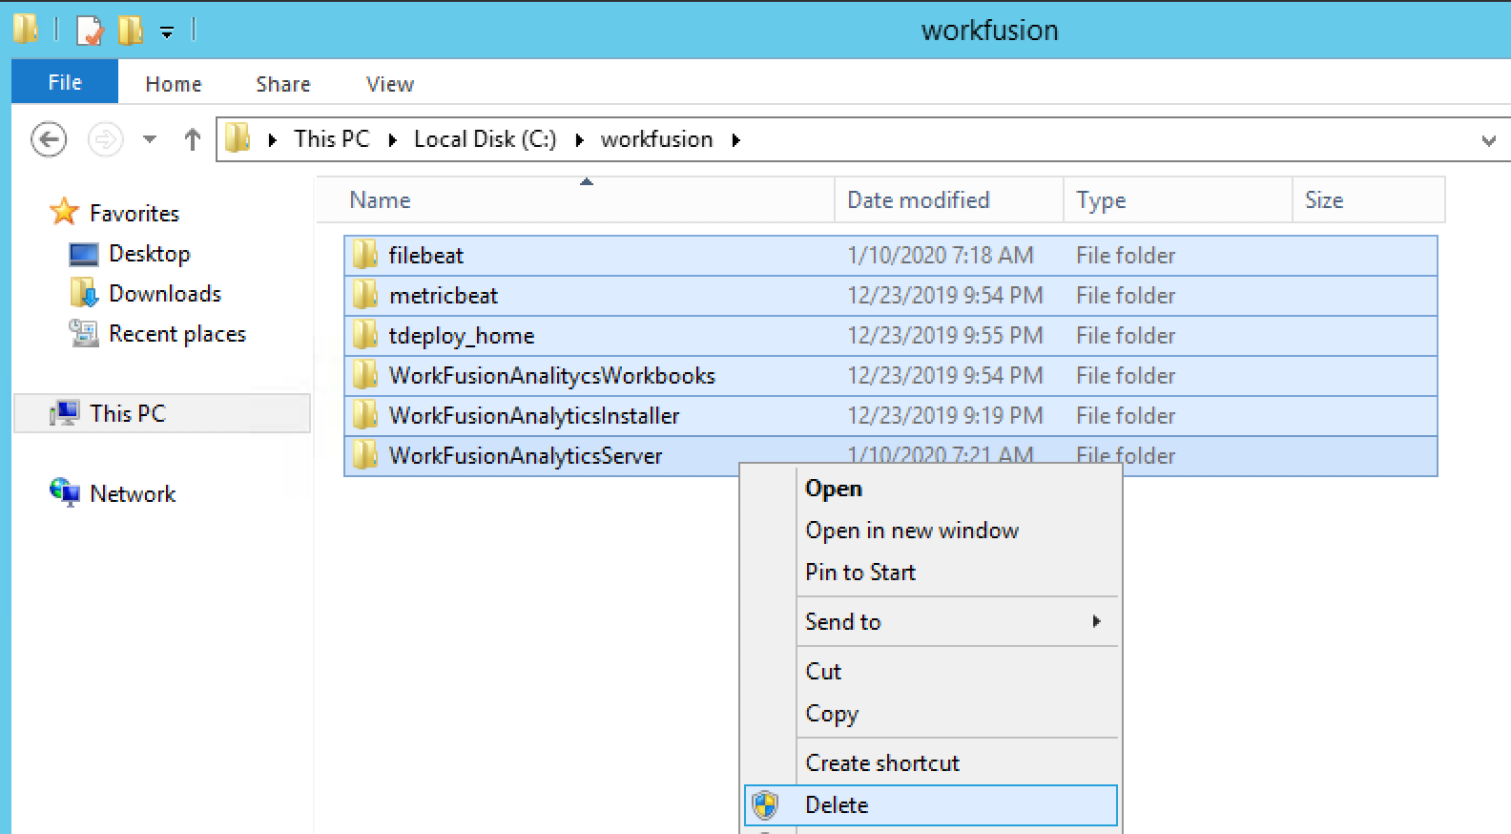The width and height of the screenshot is (1511, 834).
Task: Select the filebeat folder name
Action: 425,255
